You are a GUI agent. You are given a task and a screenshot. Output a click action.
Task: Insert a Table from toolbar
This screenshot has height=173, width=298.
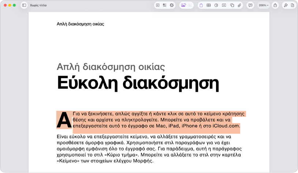[x=208, y=5]
